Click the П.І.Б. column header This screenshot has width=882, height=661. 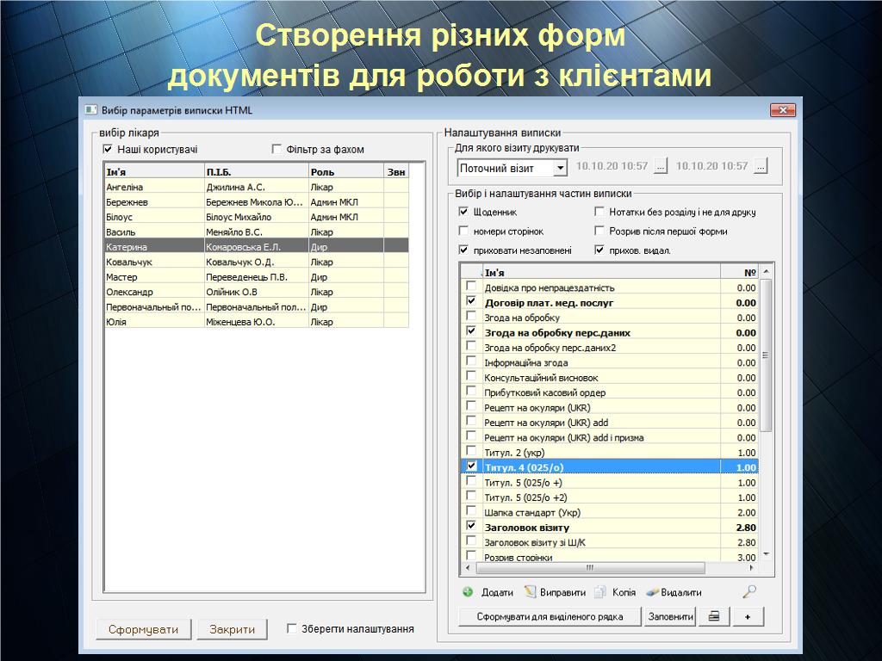255,172
